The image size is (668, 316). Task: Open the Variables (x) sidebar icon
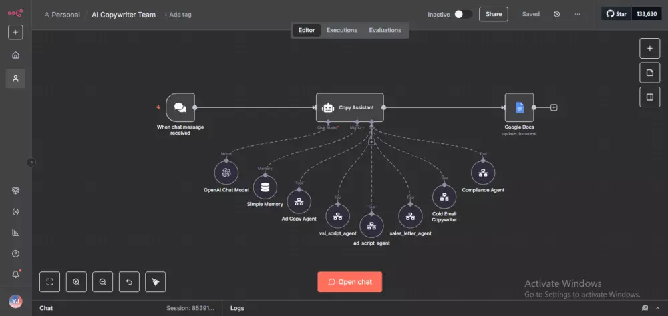click(x=15, y=211)
